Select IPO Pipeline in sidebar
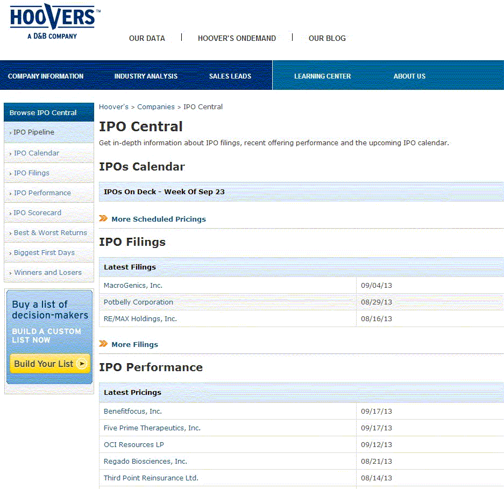The width and height of the screenshot is (504, 489). point(34,132)
